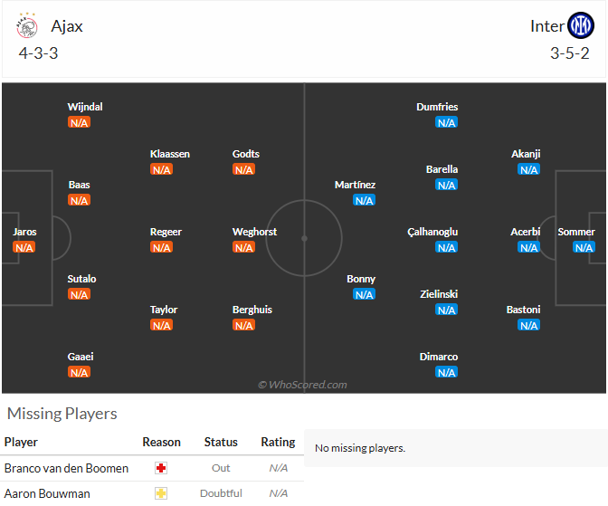The width and height of the screenshot is (608, 506).
Task: Click the Rating column header
Action: (278, 442)
